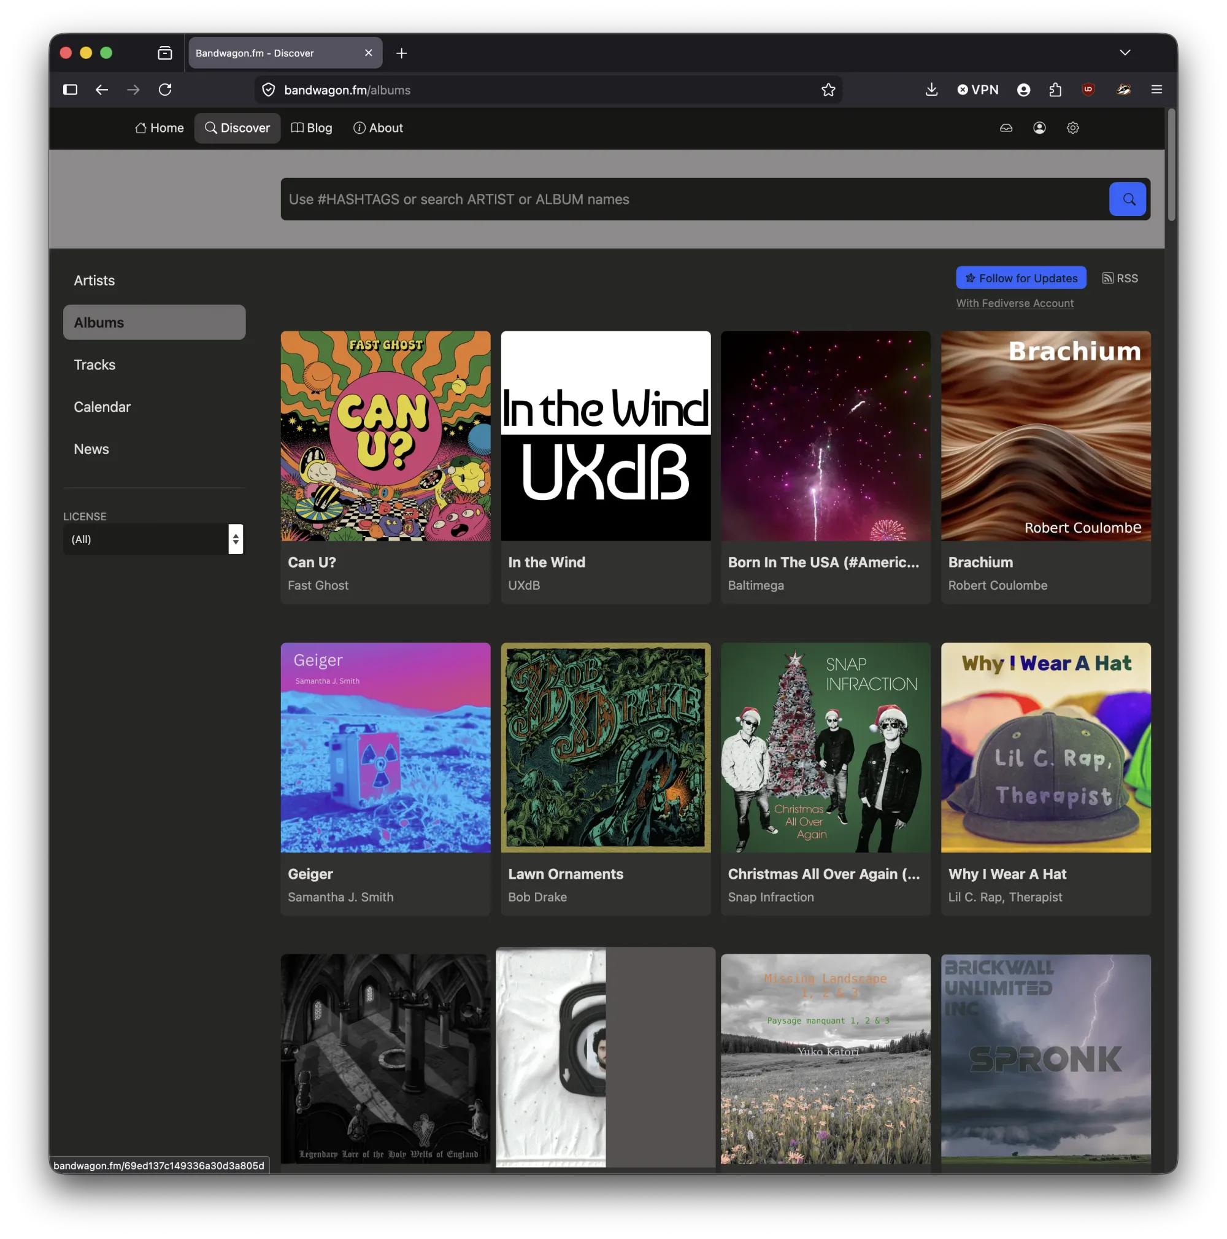Click the Geiger album cover art

[385, 748]
